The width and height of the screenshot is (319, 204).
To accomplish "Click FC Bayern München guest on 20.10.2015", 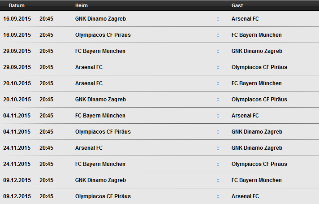I will click(257, 83).
